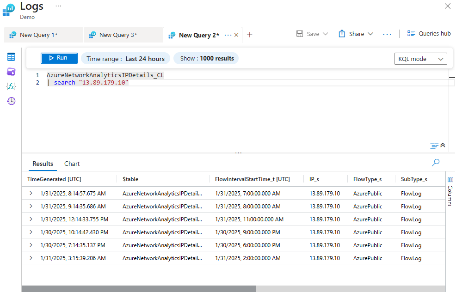
Task: Change the Time range Last 24 hours
Action: pyautogui.click(x=125, y=58)
